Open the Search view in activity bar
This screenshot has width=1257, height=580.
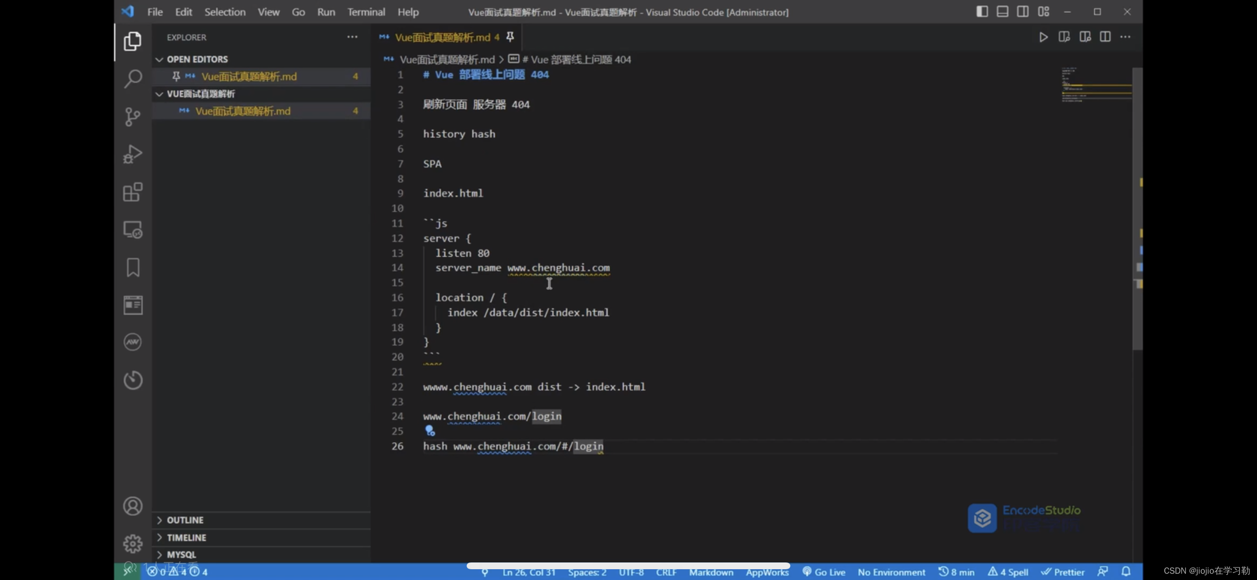(x=133, y=78)
